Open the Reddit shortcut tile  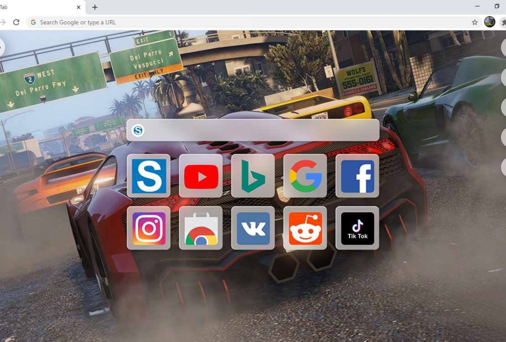pyautogui.click(x=305, y=228)
